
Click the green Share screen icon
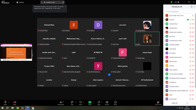(90, 102)
